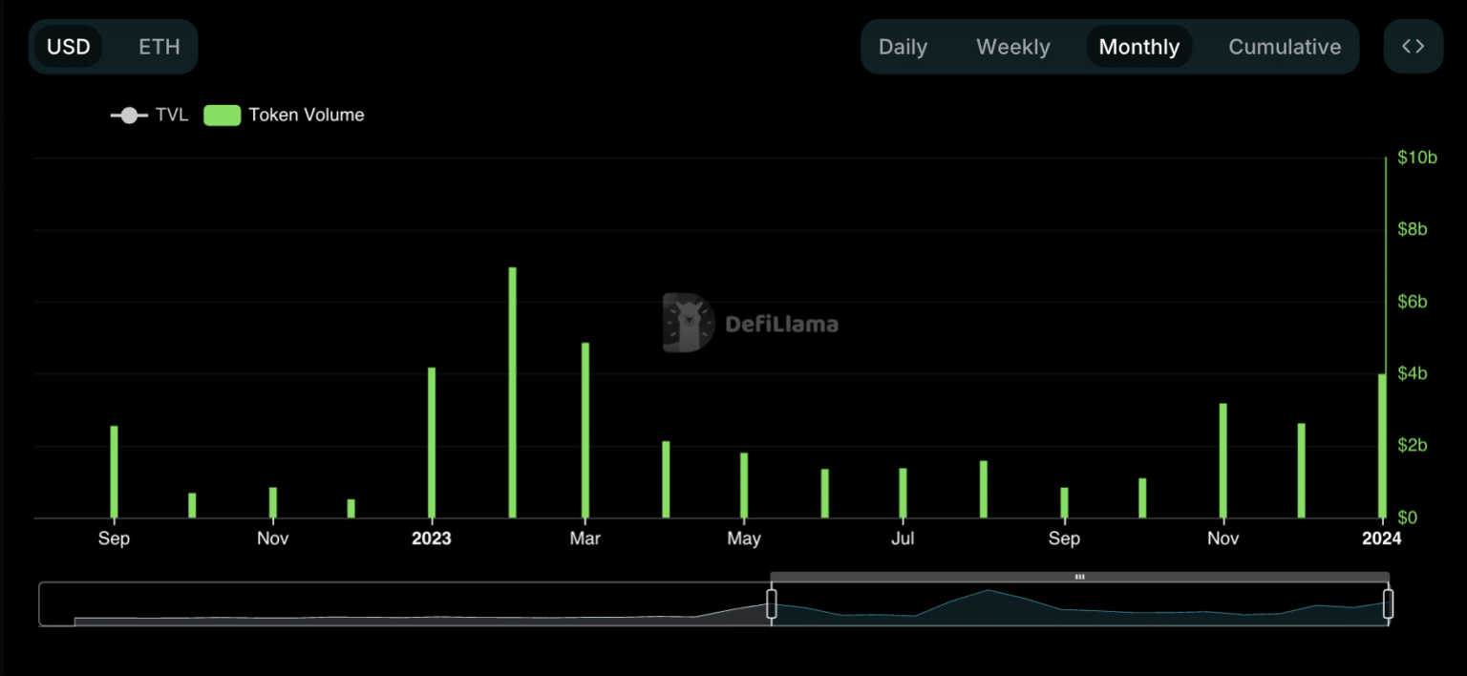The height and width of the screenshot is (676, 1467).
Task: Click the green bar above Mar label
Action: coord(585,430)
